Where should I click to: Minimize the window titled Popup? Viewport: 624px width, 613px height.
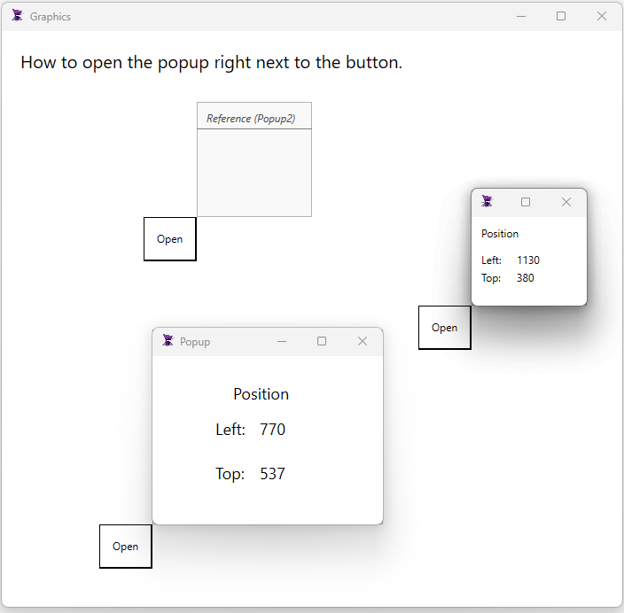click(x=282, y=341)
